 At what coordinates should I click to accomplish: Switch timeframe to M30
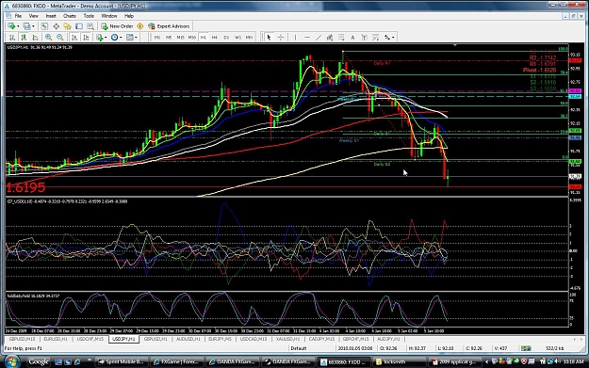click(192, 37)
